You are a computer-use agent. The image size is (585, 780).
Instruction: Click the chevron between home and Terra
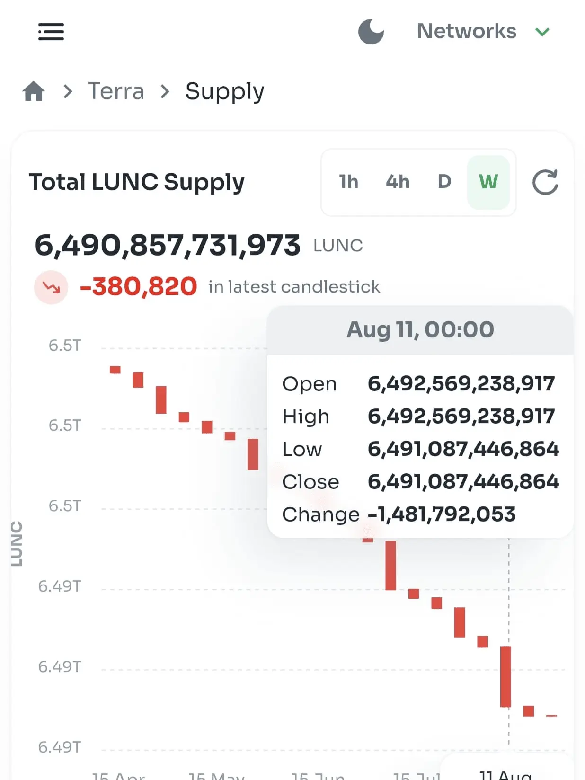(68, 91)
